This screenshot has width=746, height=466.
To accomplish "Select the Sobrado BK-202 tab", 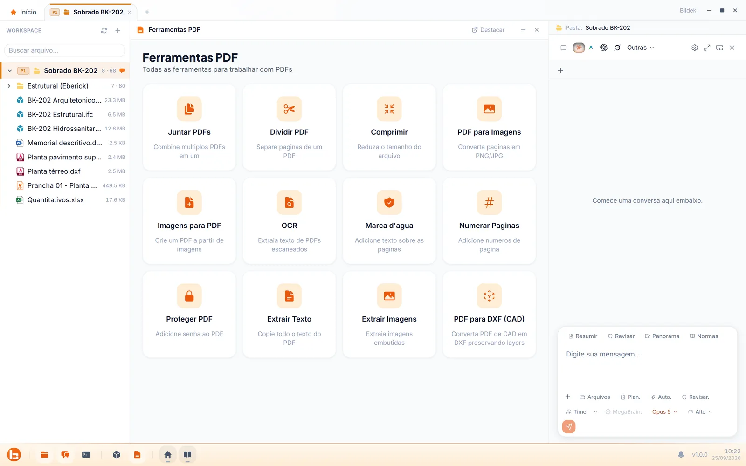I will [90, 12].
